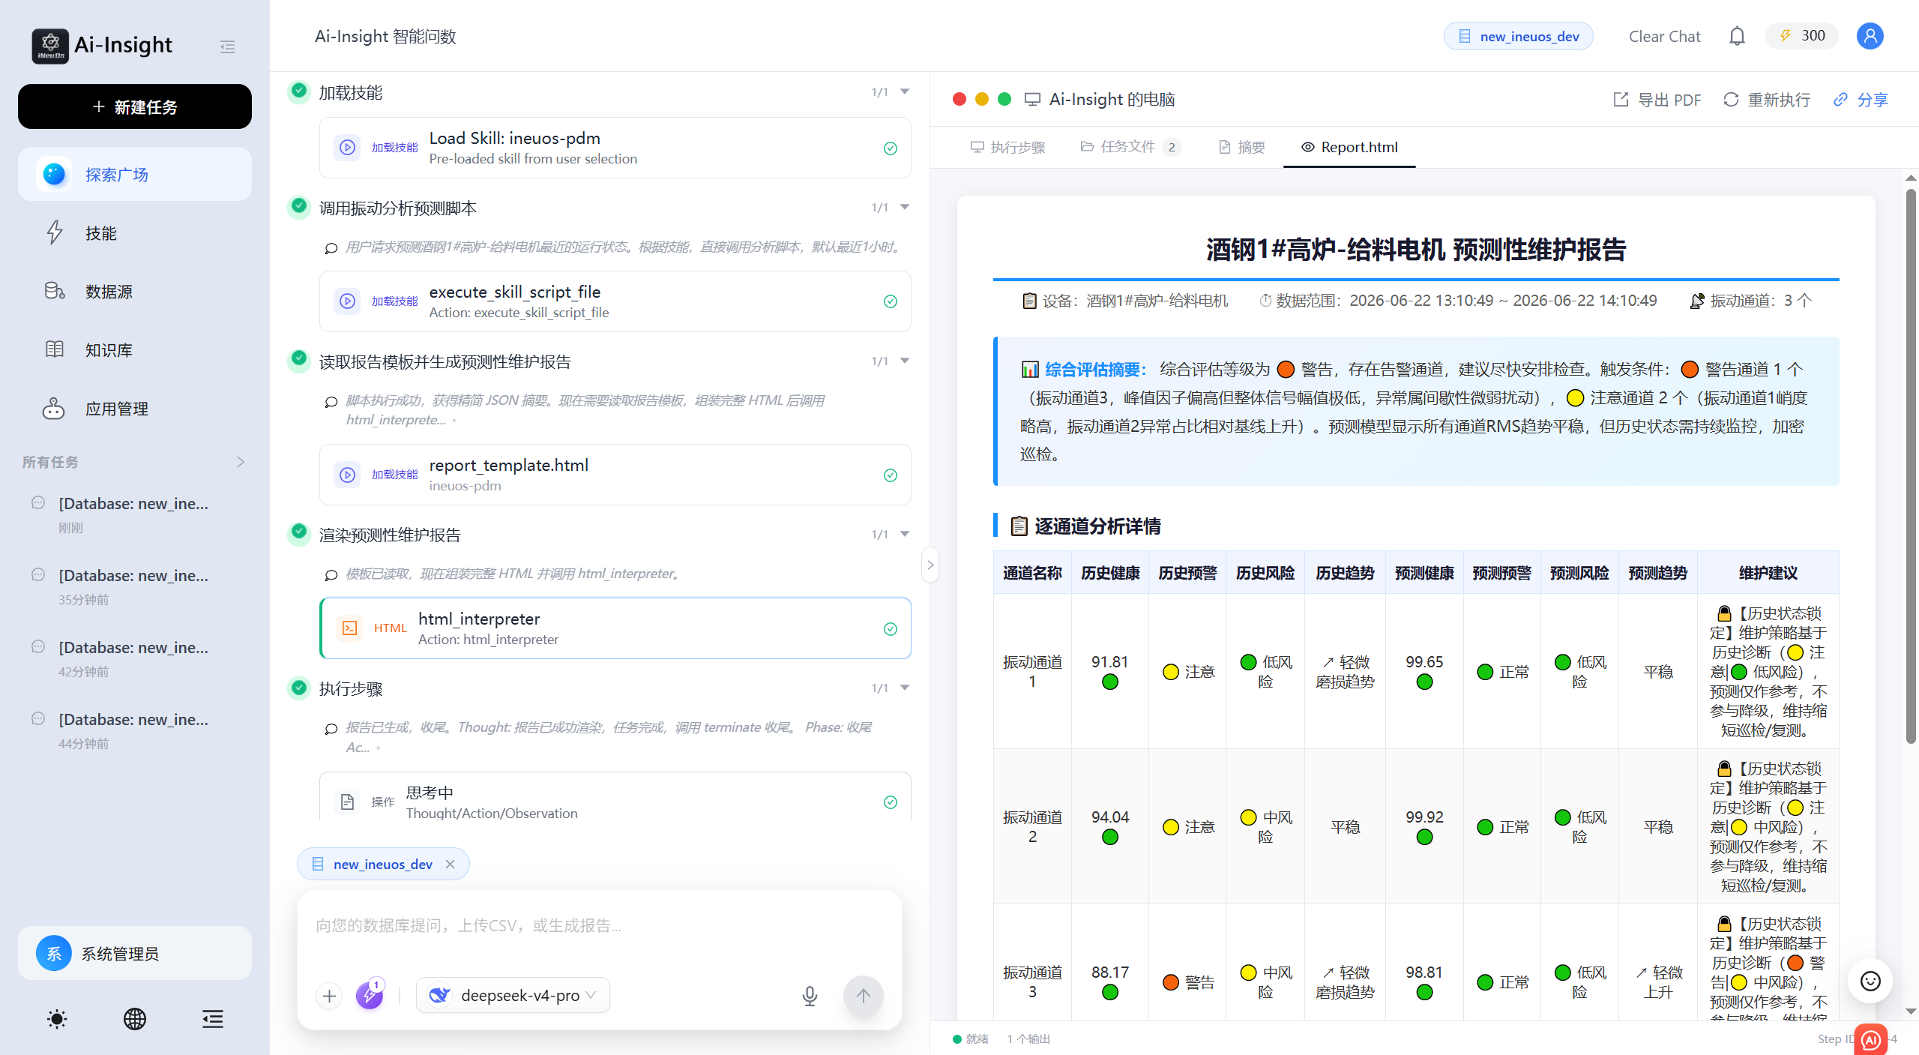1919x1055 pixels.
Task: Click the play icon on report_template.html card
Action: coord(347,475)
